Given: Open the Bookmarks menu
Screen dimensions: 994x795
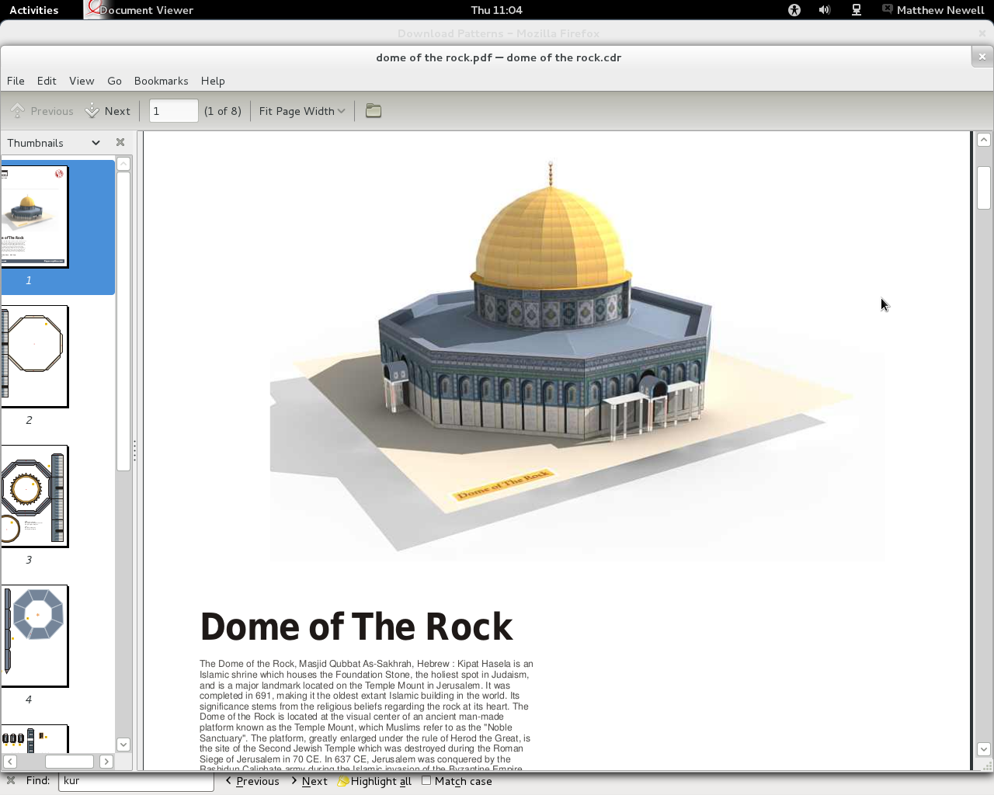Looking at the screenshot, I should pos(161,81).
